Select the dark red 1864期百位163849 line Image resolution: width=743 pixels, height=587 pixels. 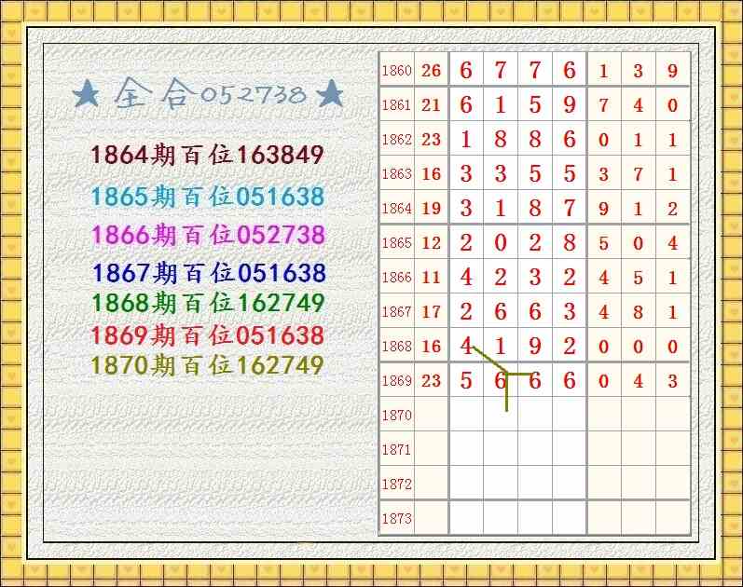pyautogui.click(x=207, y=155)
